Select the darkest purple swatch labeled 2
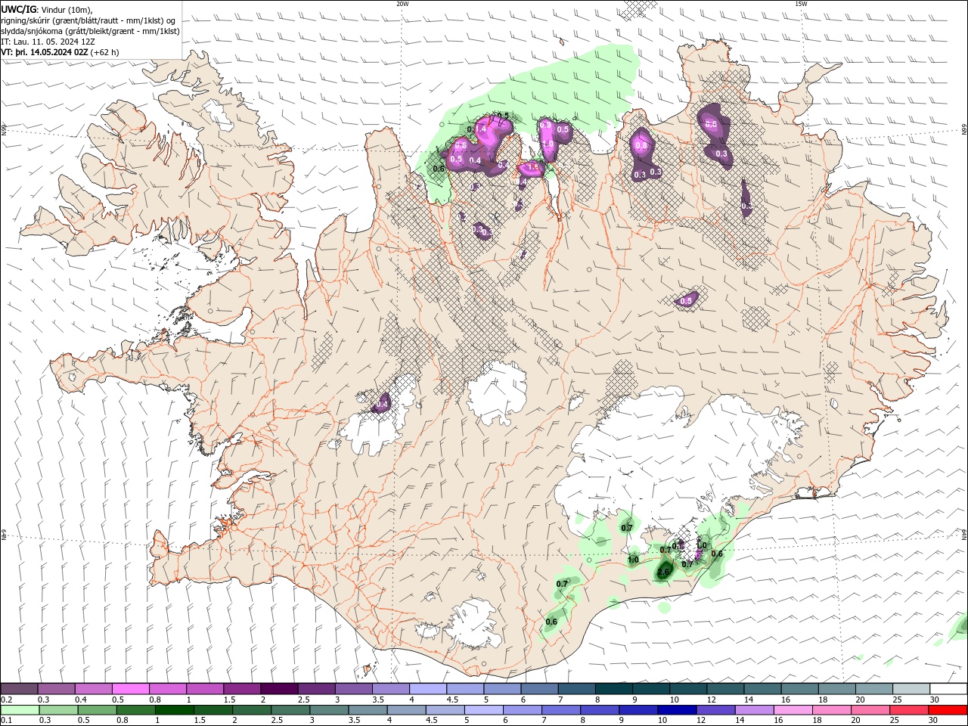The image size is (968, 726). pyautogui.click(x=278, y=689)
